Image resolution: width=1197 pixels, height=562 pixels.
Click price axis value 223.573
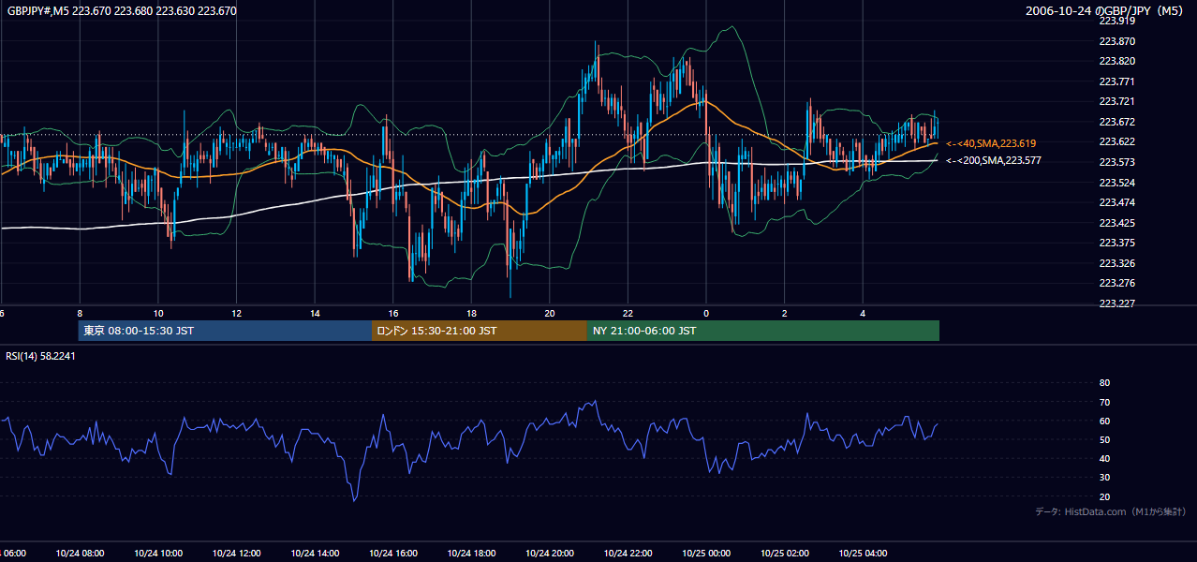coord(1116,162)
